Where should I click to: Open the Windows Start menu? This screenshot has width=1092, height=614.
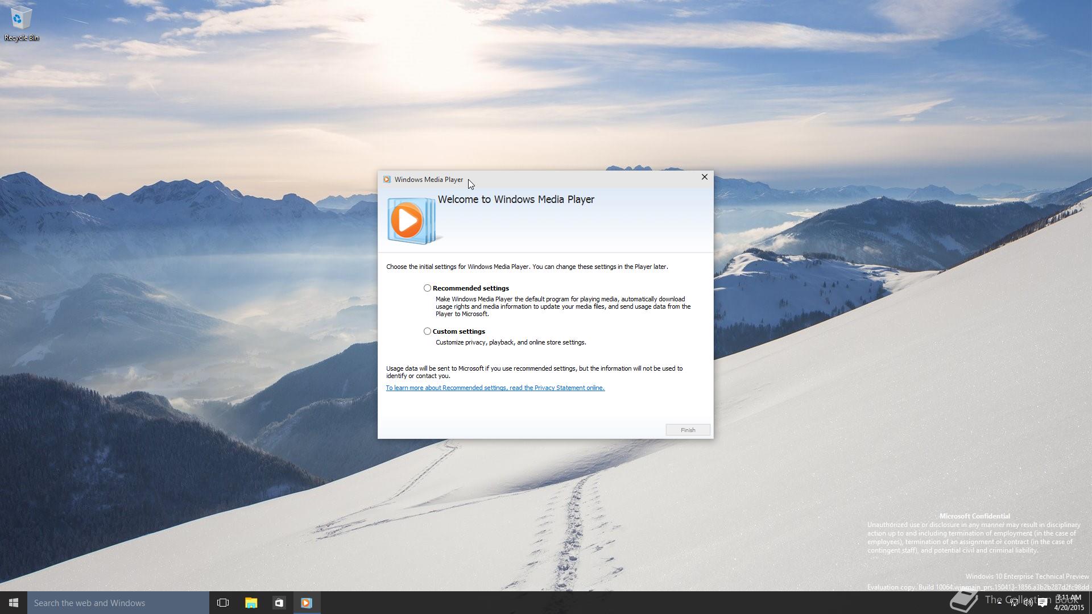(14, 603)
